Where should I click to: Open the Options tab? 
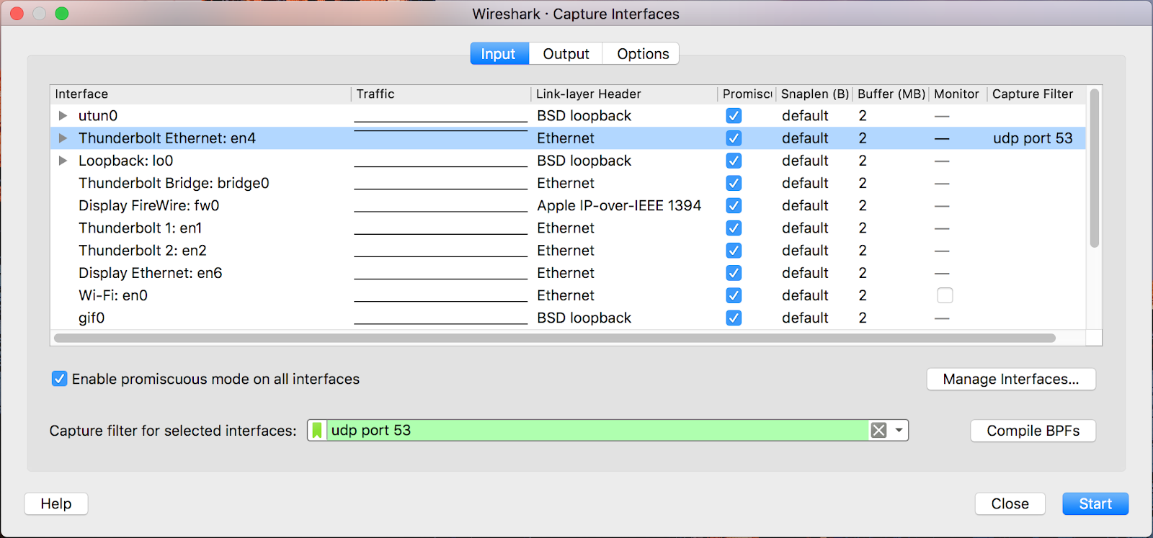642,54
